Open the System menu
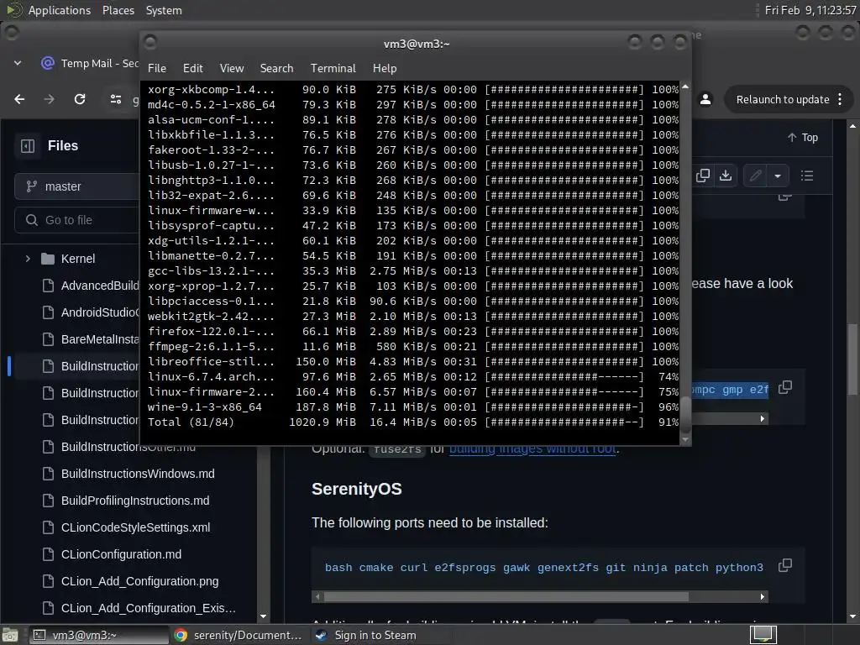This screenshot has height=645, width=860. [164, 10]
